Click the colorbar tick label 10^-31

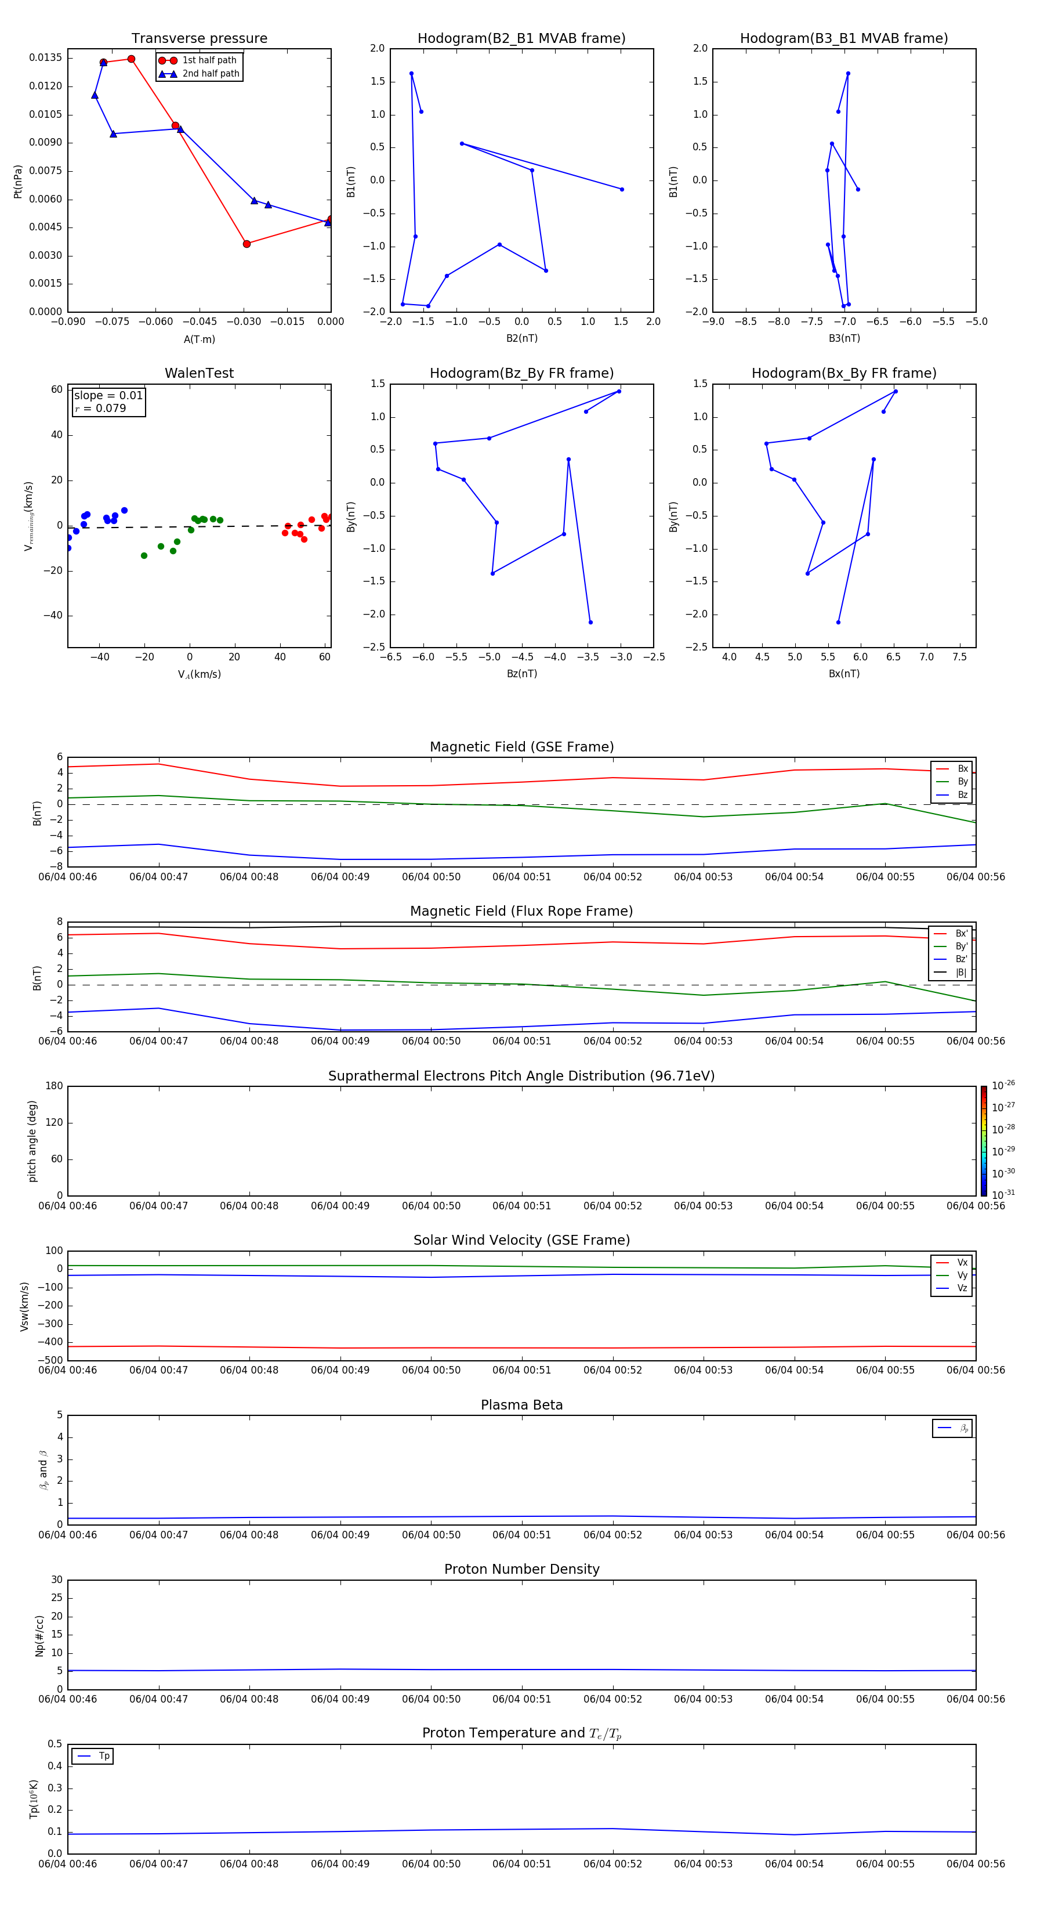tap(1003, 1195)
